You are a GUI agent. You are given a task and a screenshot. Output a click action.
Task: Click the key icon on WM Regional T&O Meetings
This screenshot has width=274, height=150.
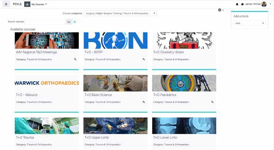75,59
